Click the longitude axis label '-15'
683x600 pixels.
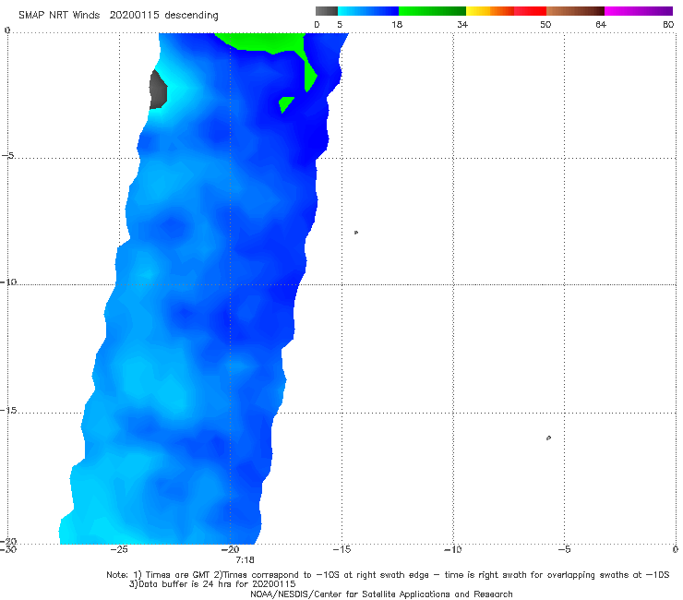coord(341,549)
